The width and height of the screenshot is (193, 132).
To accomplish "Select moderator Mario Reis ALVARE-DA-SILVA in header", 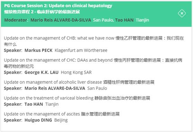I will [x=61, y=20].
